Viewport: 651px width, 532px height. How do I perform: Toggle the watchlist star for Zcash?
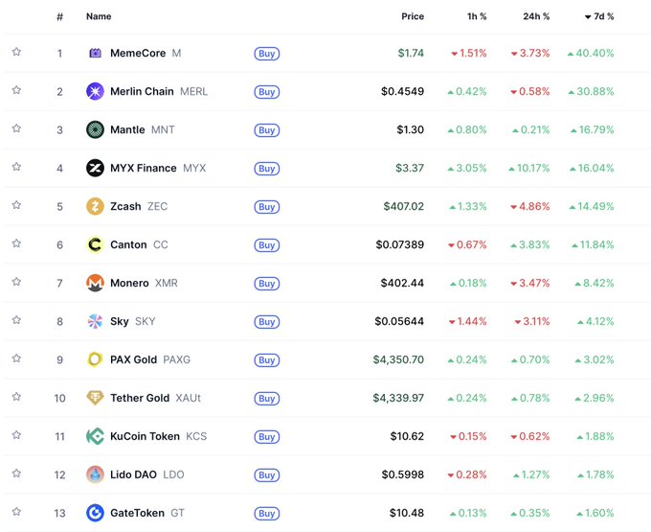[16, 205]
